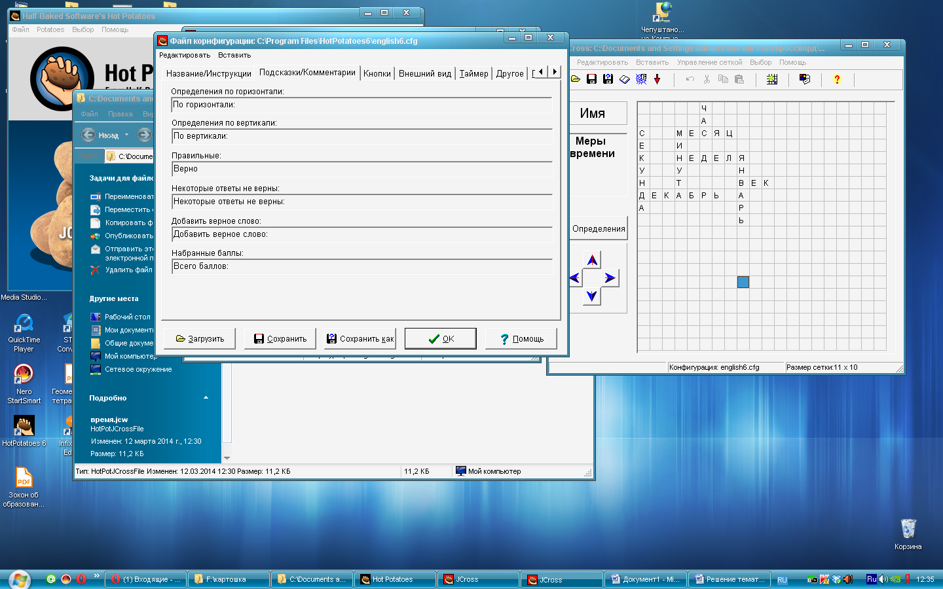Switch to Таймер tab
The image size is (943, 589).
point(473,73)
